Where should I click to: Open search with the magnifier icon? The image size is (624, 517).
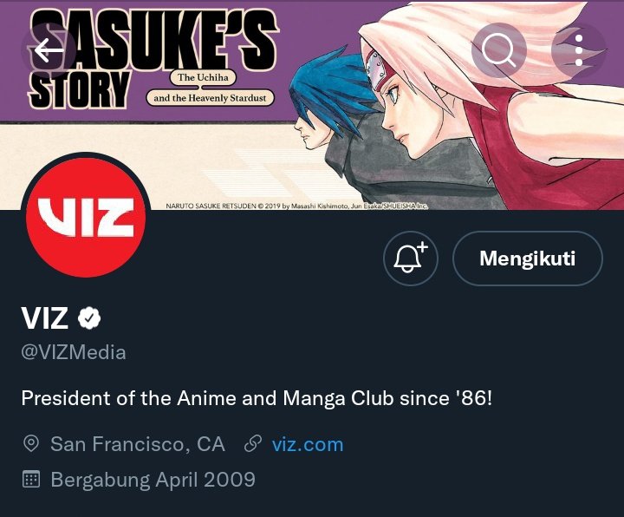pos(498,50)
